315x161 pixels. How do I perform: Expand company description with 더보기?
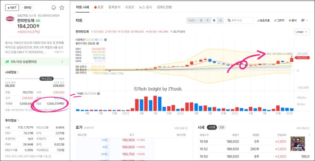click(59, 52)
